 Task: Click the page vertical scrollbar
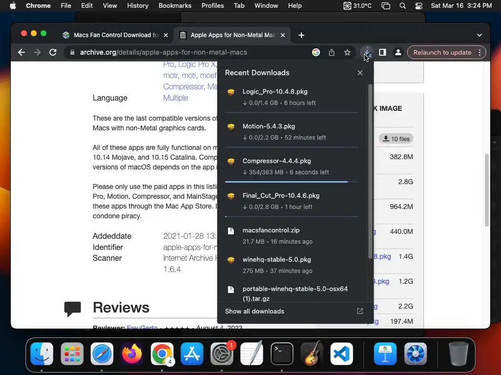(x=487, y=190)
